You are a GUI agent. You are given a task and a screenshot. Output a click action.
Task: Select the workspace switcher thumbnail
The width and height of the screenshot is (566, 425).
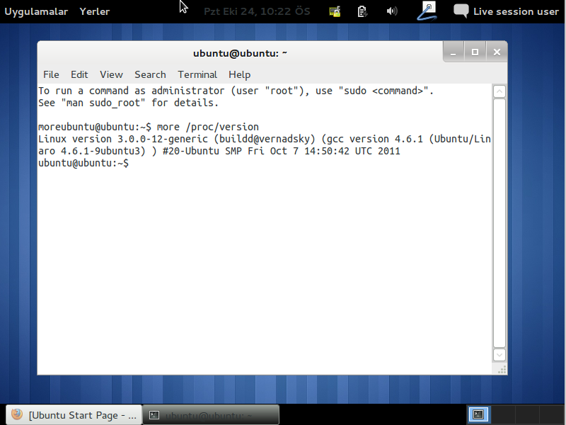(478, 414)
